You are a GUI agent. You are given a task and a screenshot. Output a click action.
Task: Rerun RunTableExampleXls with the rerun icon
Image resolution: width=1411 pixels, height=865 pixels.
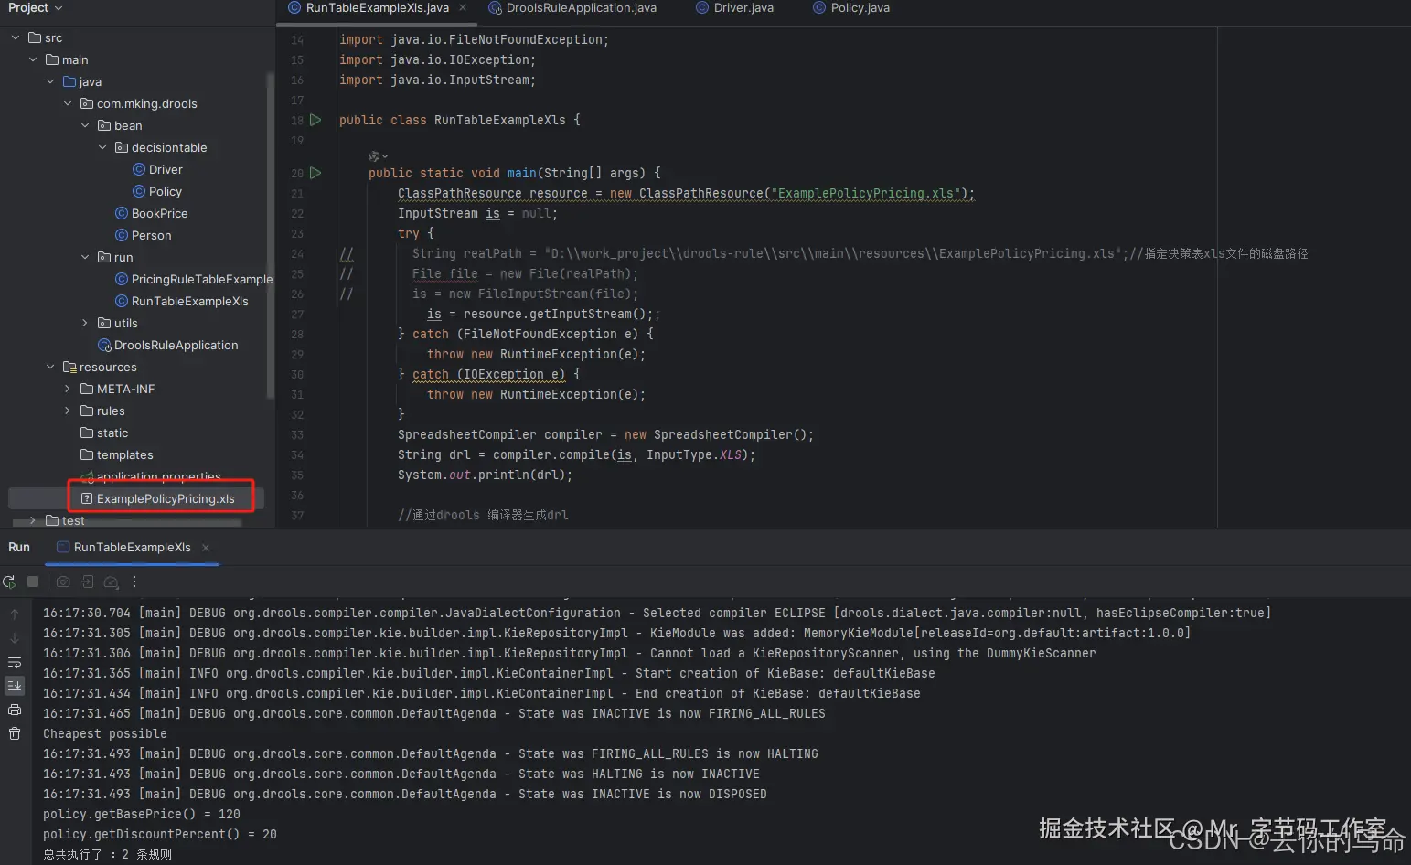[9, 582]
